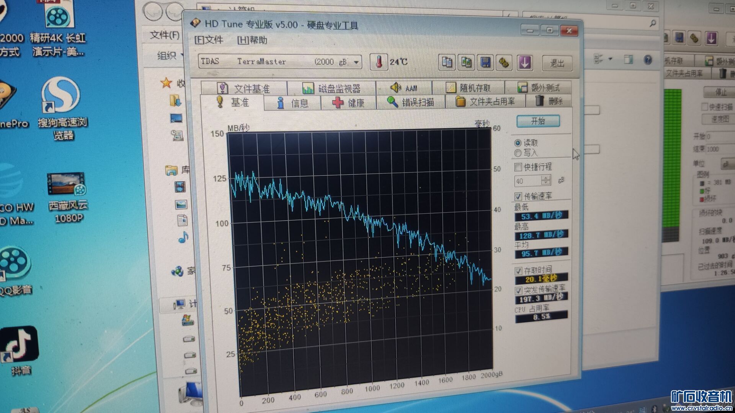The height and width of the screenshot is (413, 735).
Task: Toggle 存取时间 access time checkbox
Action: click(x=518, y=271)
